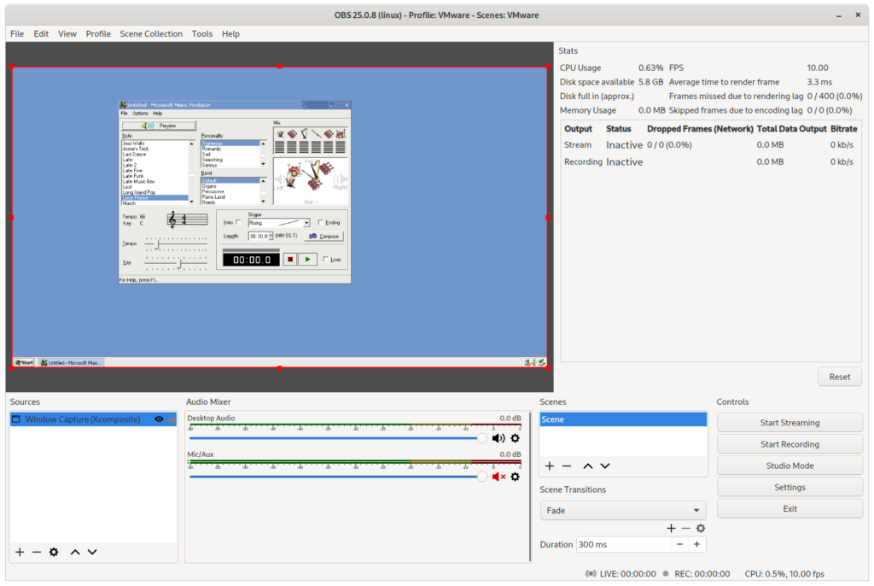
Task: Click Personality list down scroll arrow
Action: tap(263, 164)
